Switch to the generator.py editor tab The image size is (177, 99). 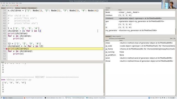(10, 8)
